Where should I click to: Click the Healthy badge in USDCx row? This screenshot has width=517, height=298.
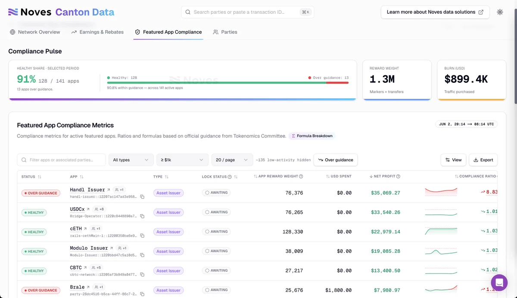pyautogui.click(x=34, y=213)
